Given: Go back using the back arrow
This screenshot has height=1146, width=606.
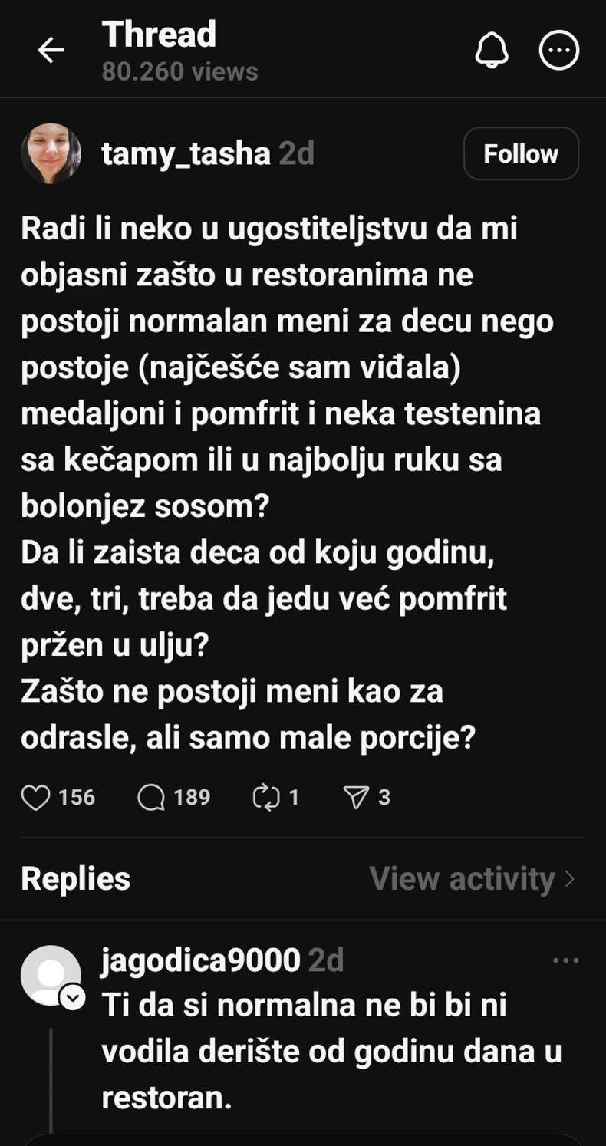Looking at the screenshot, I should (x=50, y=50).
